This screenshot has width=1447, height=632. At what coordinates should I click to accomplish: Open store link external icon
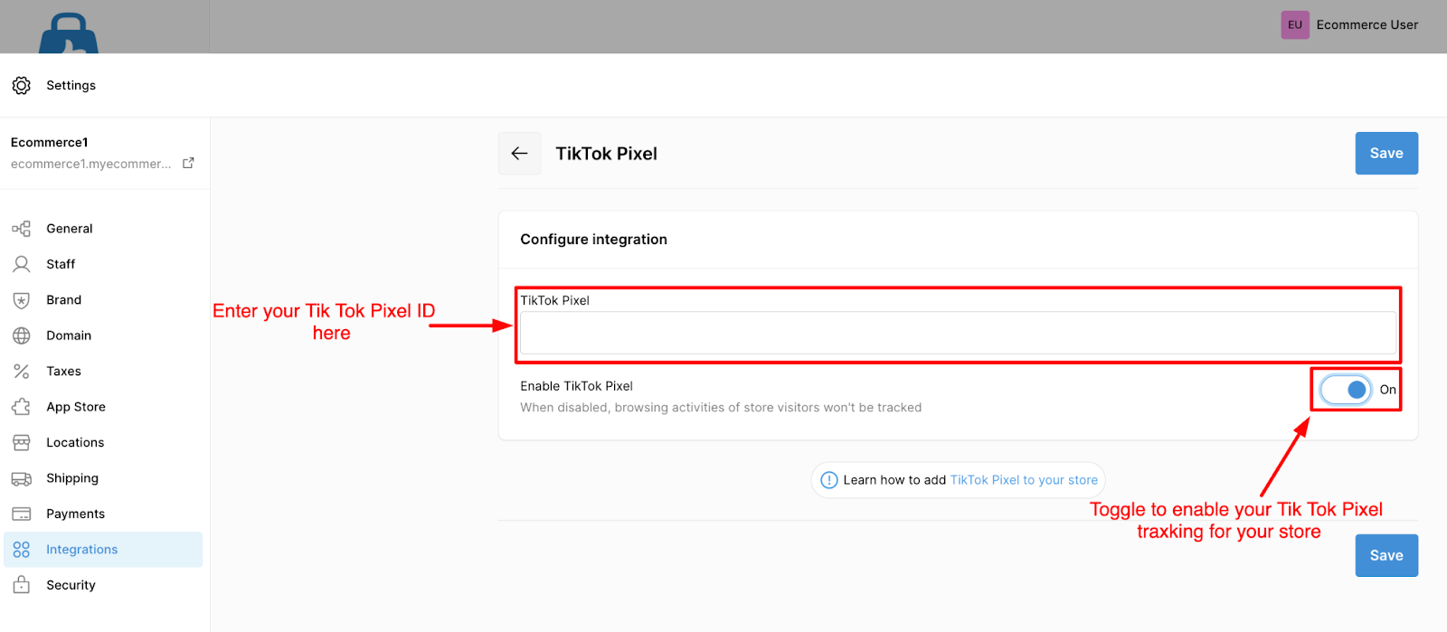(x=188, y=163)
